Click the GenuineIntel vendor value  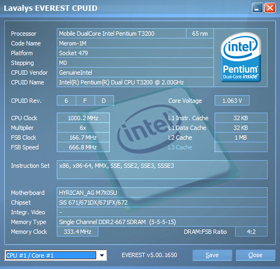pyautogui.click(x=135, y=73)
